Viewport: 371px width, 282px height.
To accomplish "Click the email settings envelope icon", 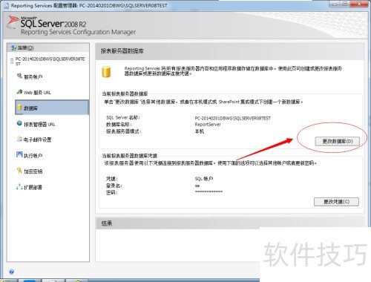I will coord(19,139).
